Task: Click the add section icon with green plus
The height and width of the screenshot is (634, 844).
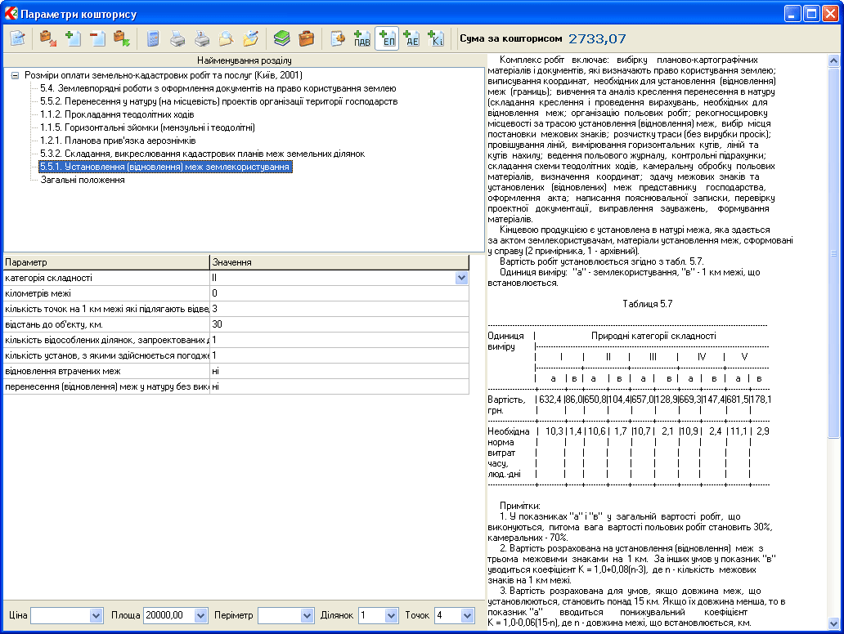Action: pyautogui.click(x=73, y=38)
